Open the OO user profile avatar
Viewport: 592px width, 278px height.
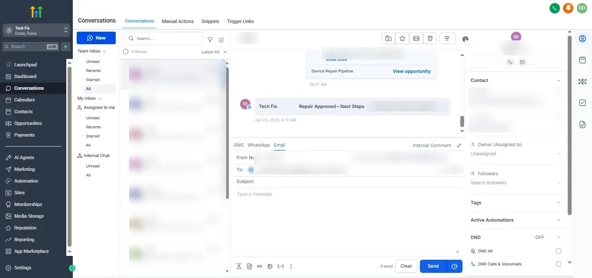point(582,8)
